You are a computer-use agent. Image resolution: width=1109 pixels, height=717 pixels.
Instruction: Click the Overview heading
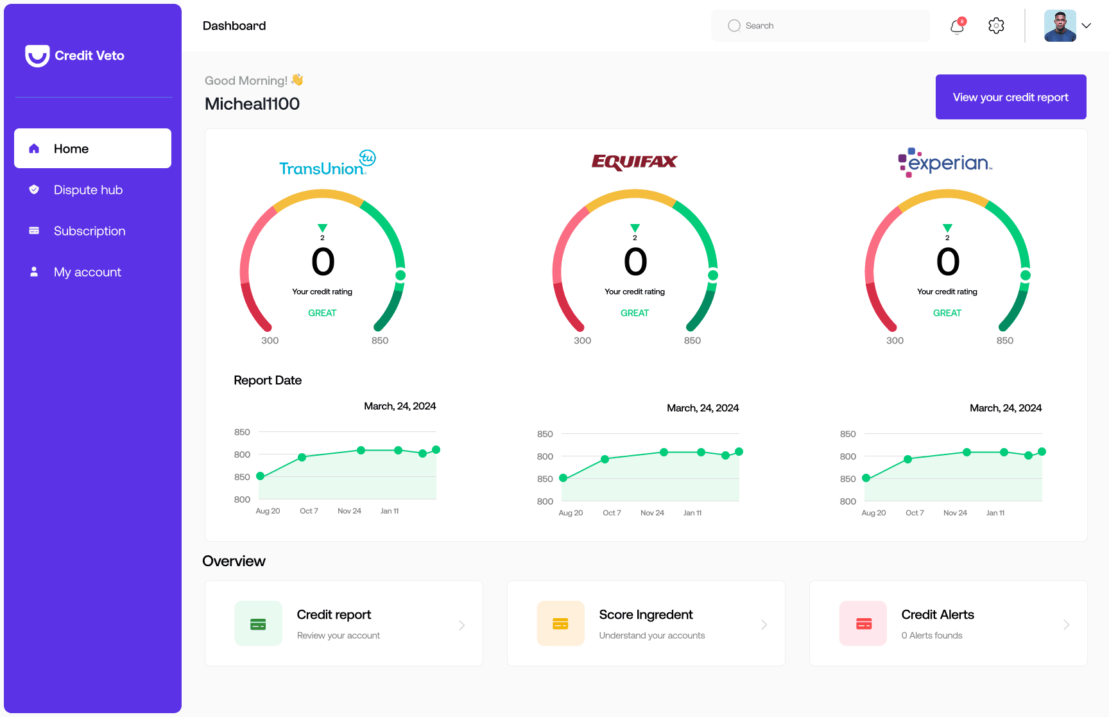[234, 561]
